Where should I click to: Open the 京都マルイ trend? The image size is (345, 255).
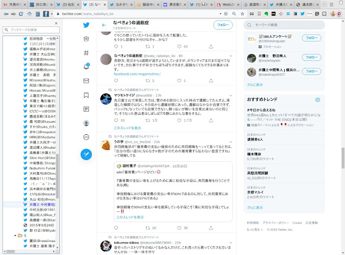tap(284, 192)
